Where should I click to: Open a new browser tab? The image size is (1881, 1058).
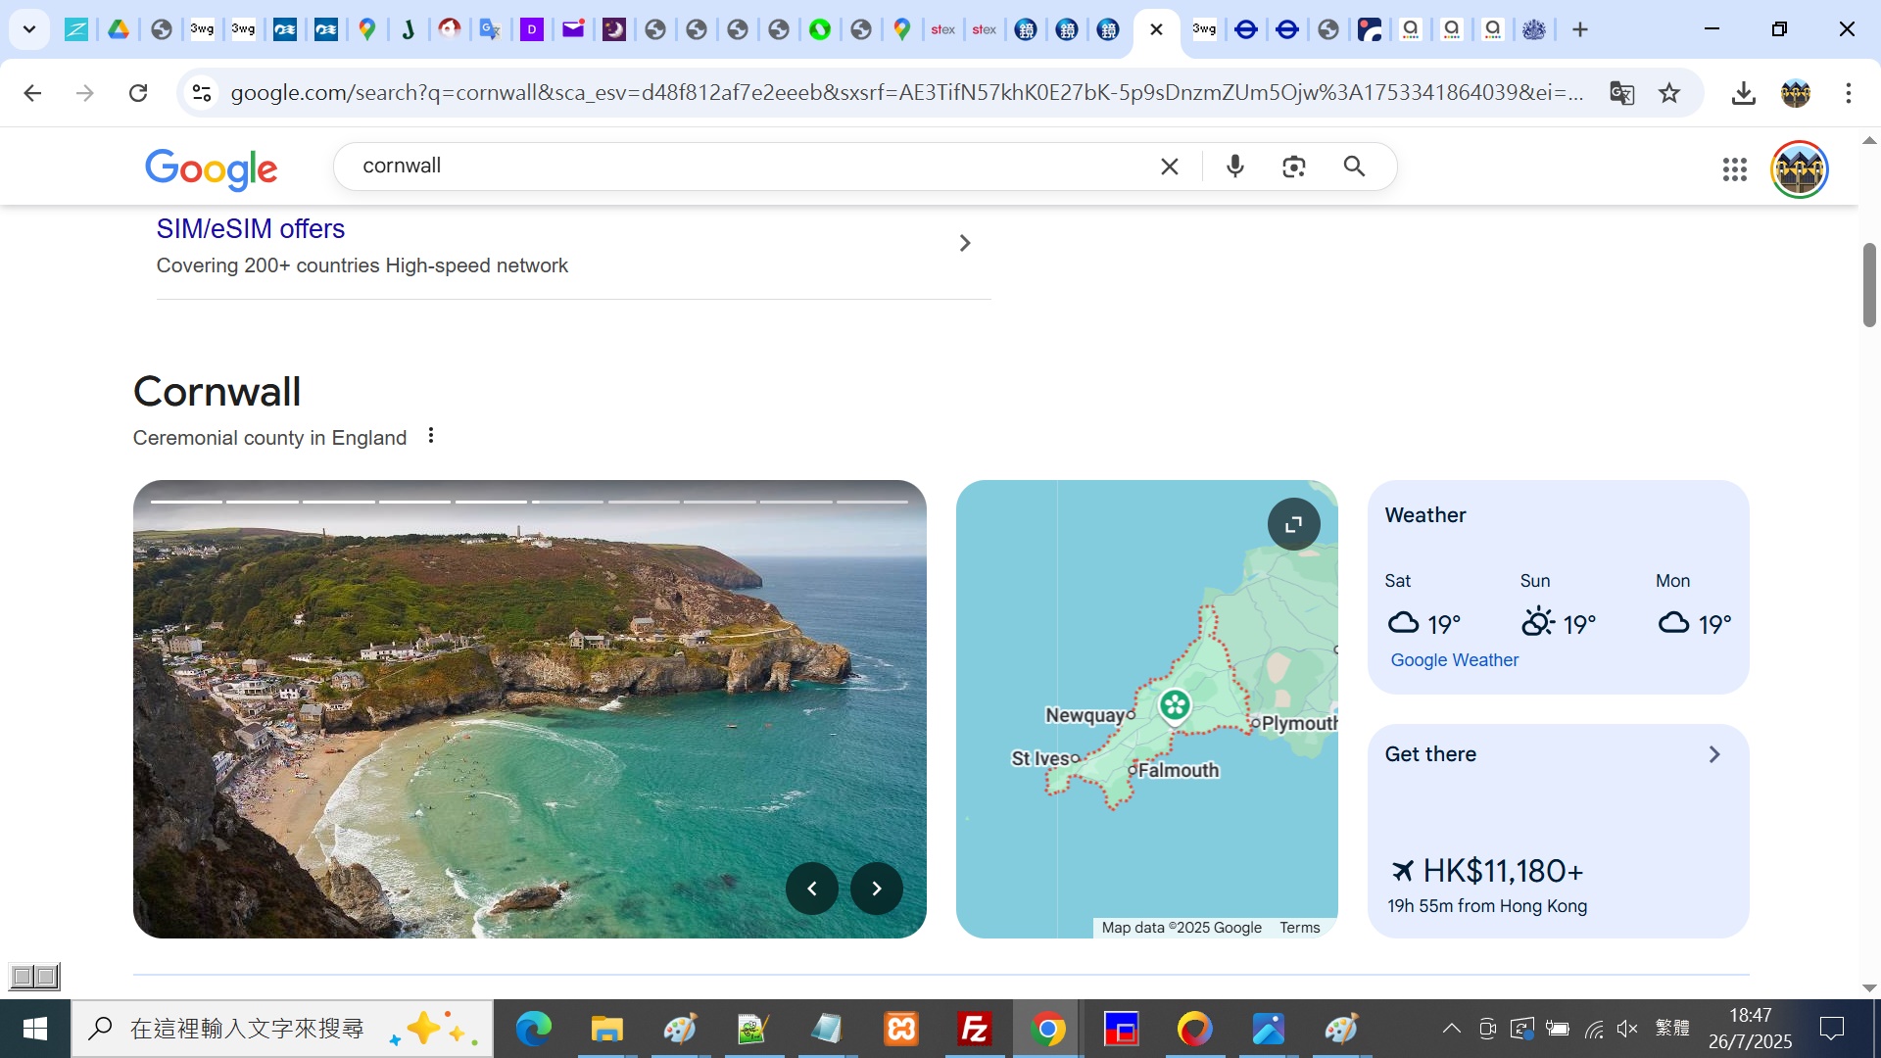pos(1579,29)
